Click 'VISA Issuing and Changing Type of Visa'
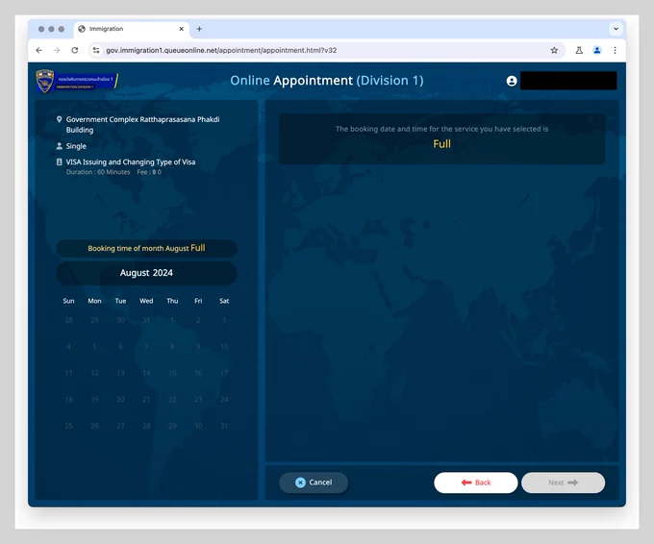 tap(131, 162)
